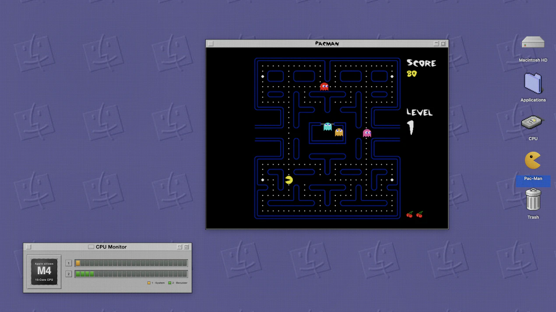Viewport: 556px width, 312px height.
Task: Click the top-left power pellet in the maze
Action: point(263,76)
